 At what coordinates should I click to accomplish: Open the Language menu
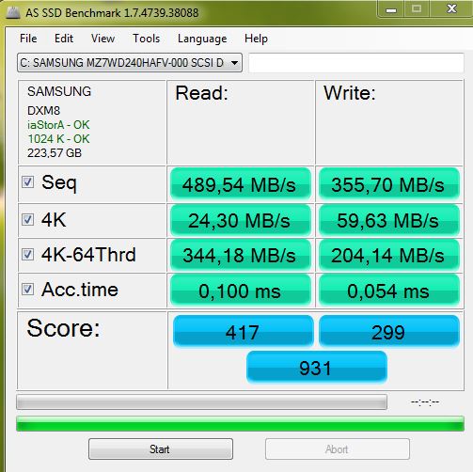(202, 39)
